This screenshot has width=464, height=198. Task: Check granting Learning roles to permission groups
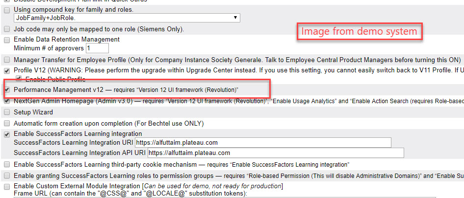click(x=7, y=176)
